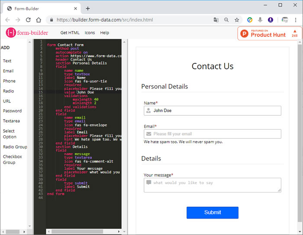Click the browser home icon
303x235 pixels.
(39, 20)
